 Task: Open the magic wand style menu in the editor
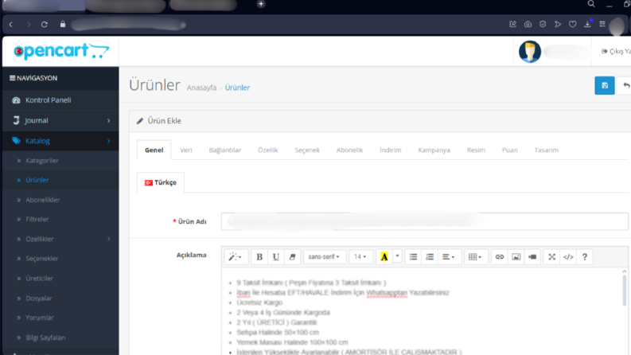[235, 257]
